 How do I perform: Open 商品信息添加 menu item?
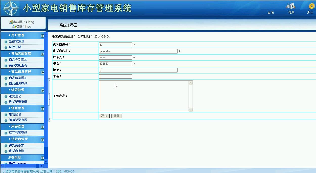point(18,78)
